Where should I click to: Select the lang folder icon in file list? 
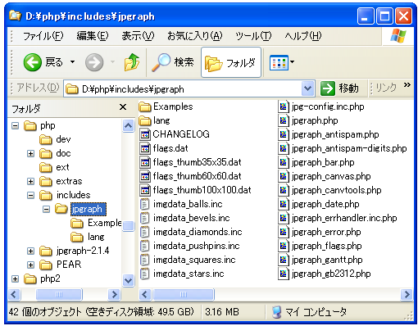(x=145, y=120)
